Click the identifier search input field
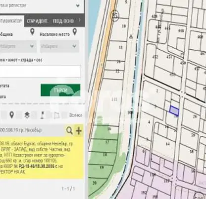This screenshot has height=199, width=206. coord(40,71)
